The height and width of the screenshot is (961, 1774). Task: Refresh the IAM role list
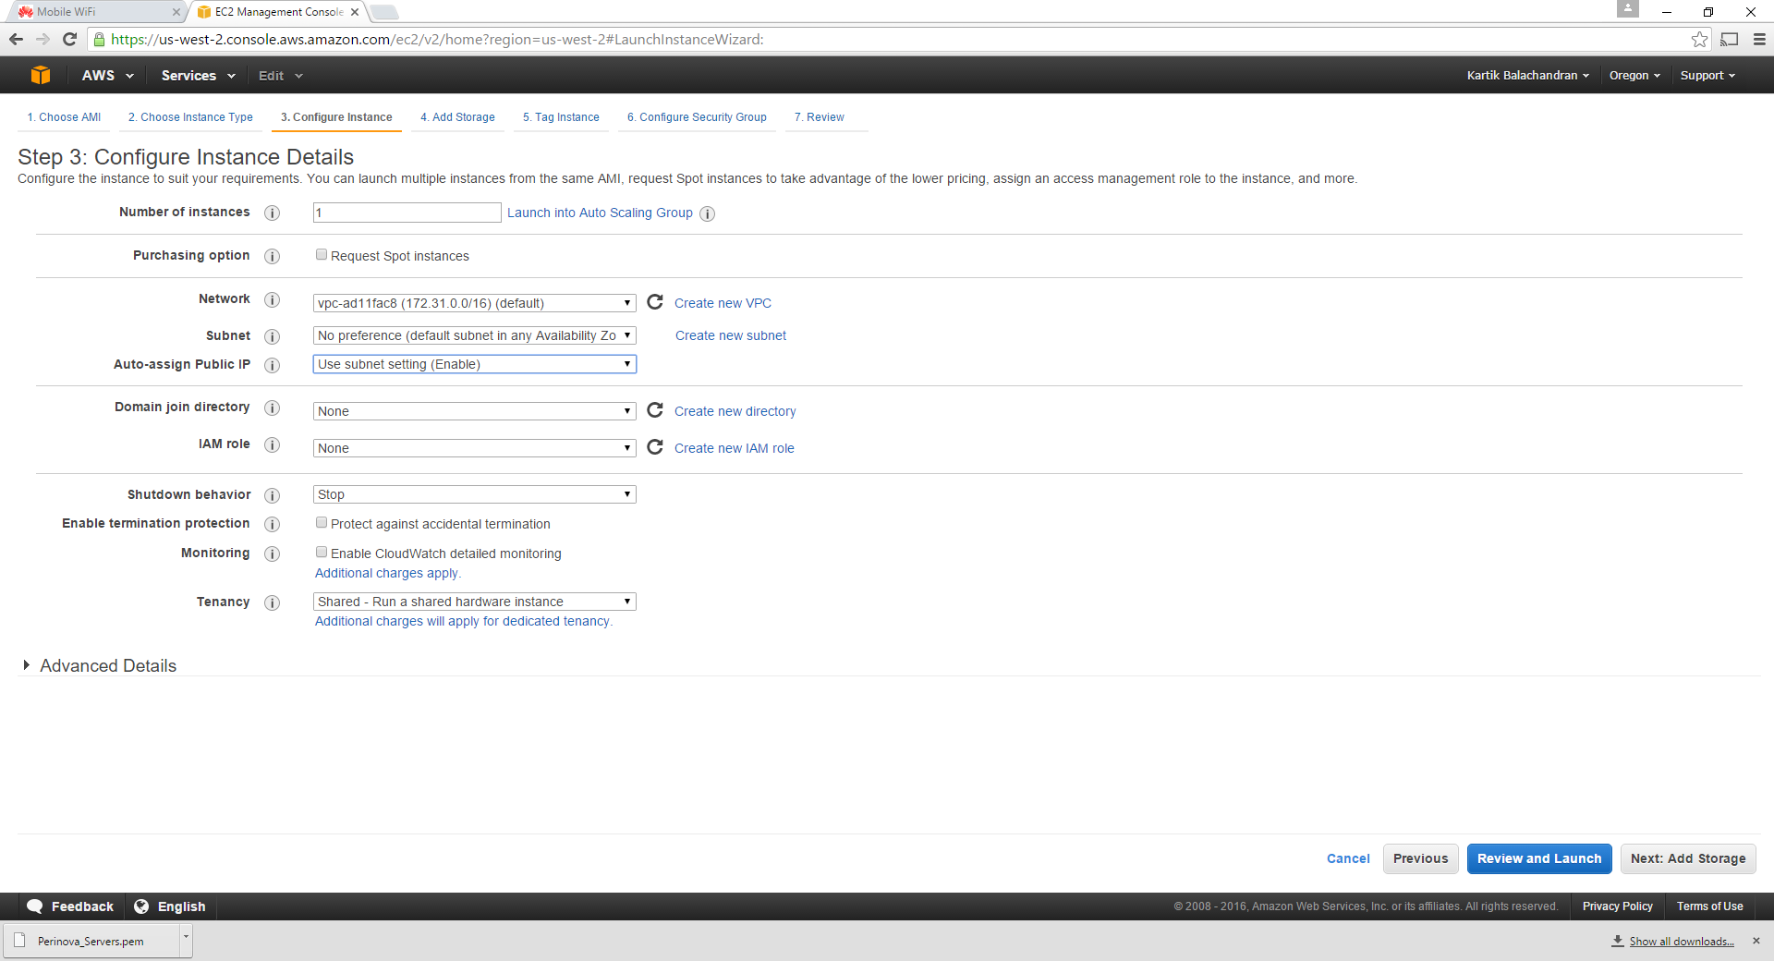coord(655,447)
